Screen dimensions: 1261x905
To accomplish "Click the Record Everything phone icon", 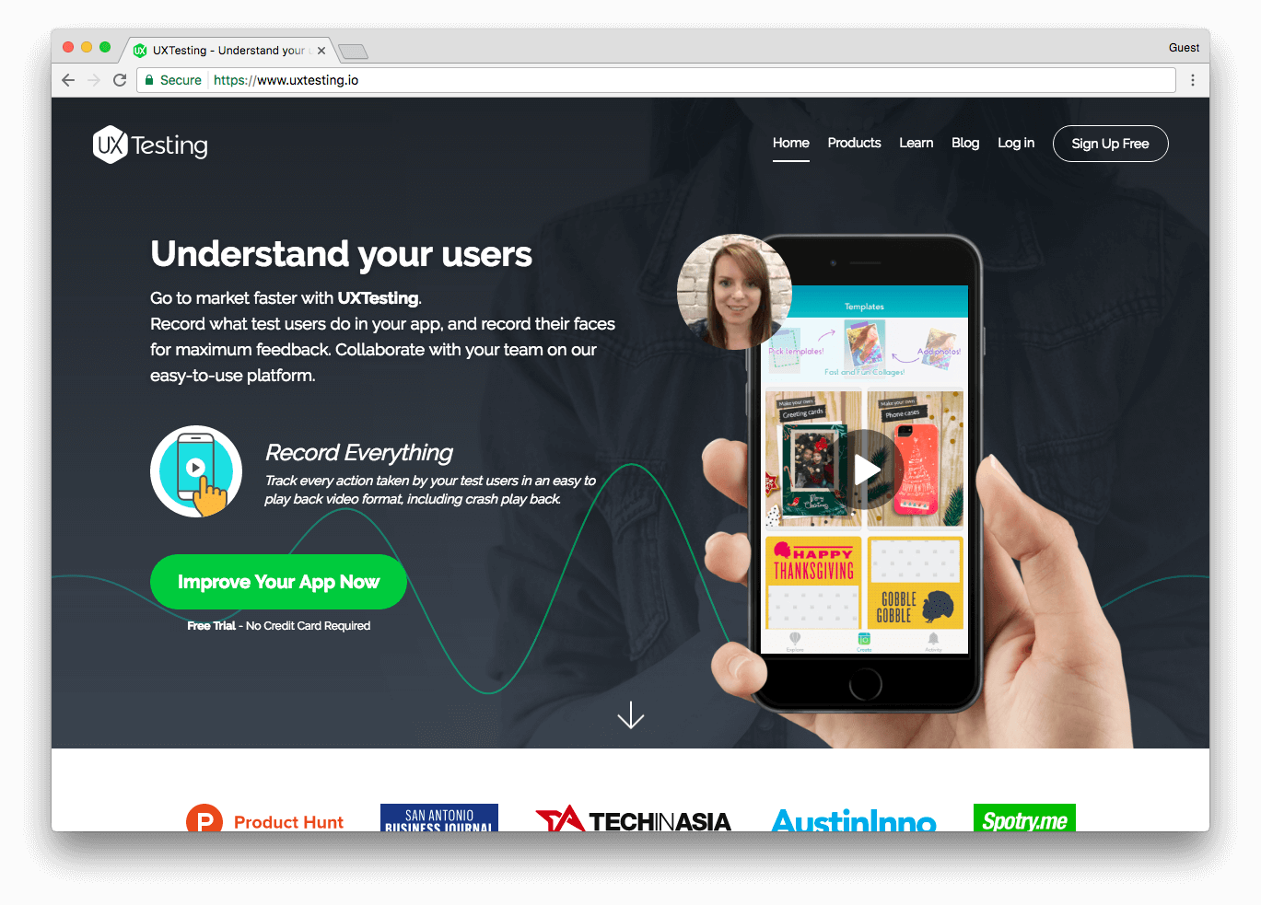I will click(196, 471).
